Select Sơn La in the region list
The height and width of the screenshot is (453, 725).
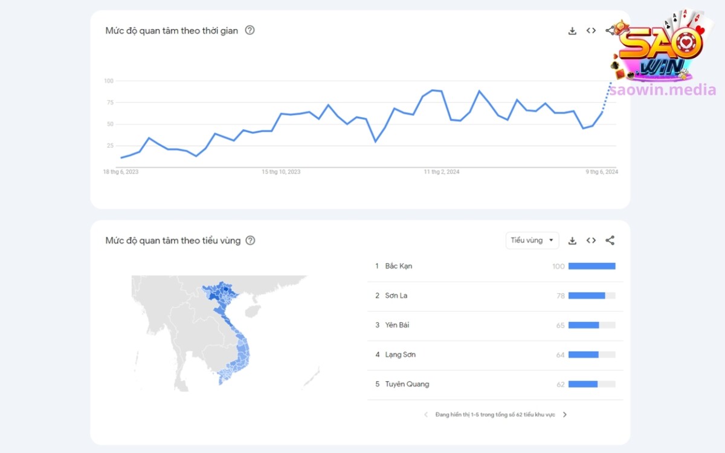396,296
